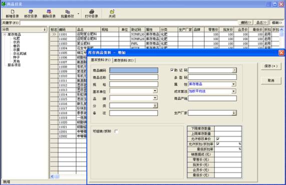
Task: Click the 取消 button
Action: coord(271,80)
